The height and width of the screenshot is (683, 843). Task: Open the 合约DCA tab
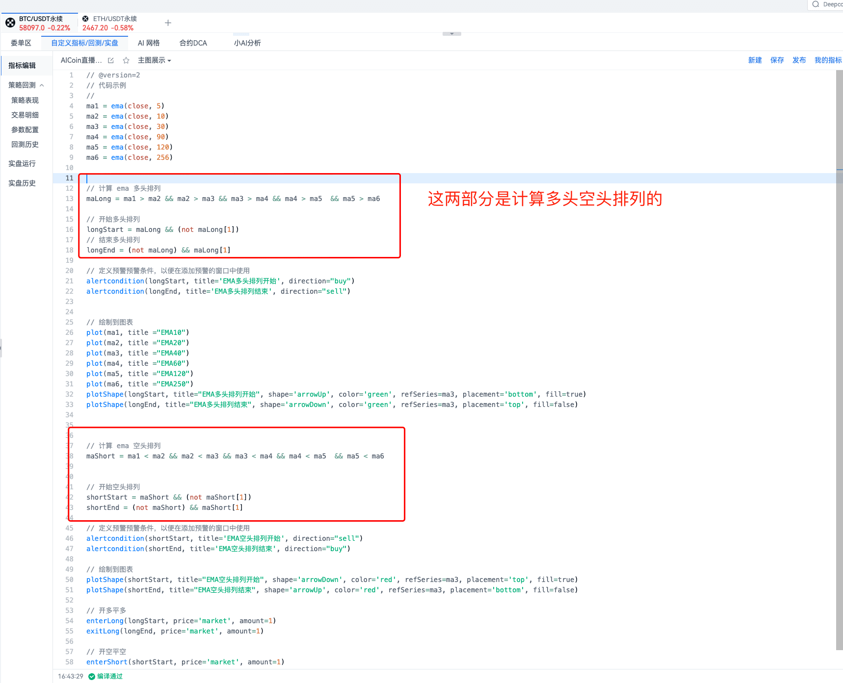(193, 43)
